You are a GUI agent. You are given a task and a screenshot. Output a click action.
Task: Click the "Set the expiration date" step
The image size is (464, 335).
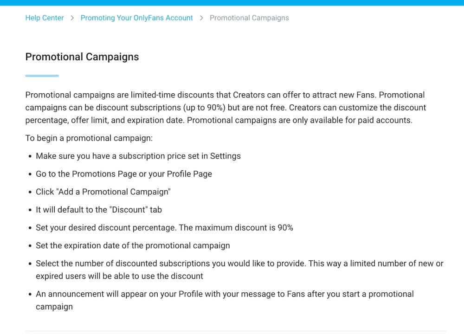[x=133, y=245]
